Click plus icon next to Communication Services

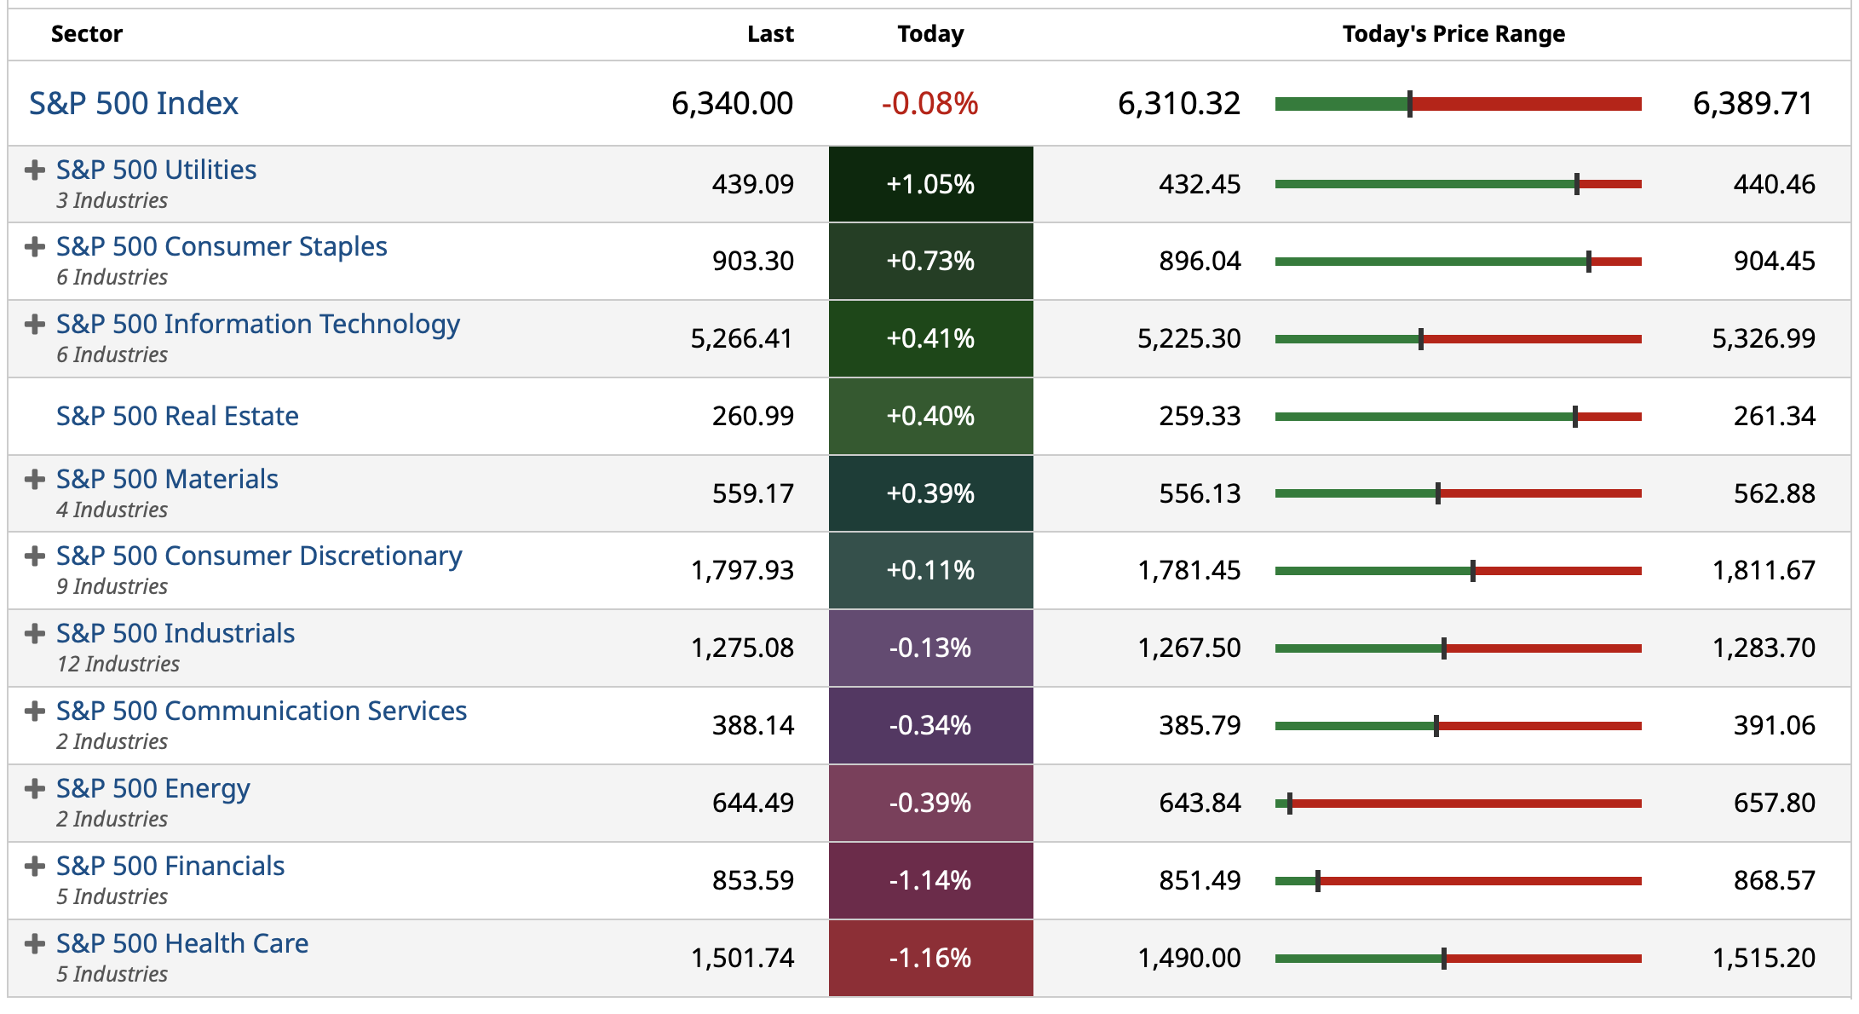35,712
